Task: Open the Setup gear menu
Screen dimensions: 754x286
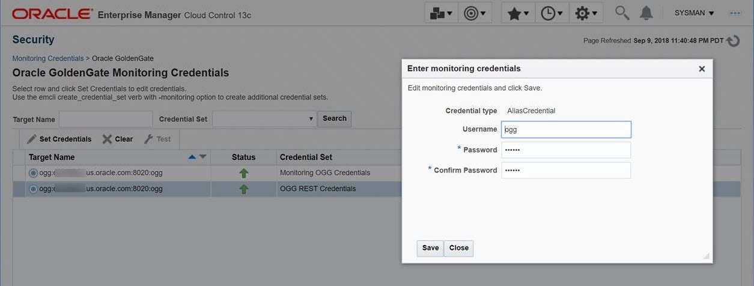Action: coord(586,13)
